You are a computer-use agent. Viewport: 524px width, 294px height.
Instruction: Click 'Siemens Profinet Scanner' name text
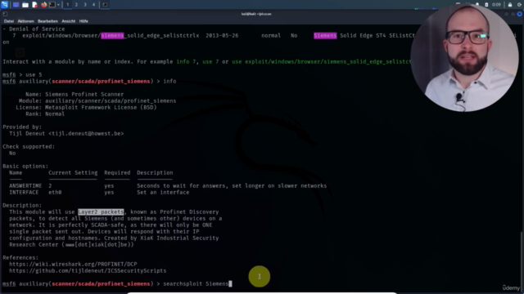84,95
